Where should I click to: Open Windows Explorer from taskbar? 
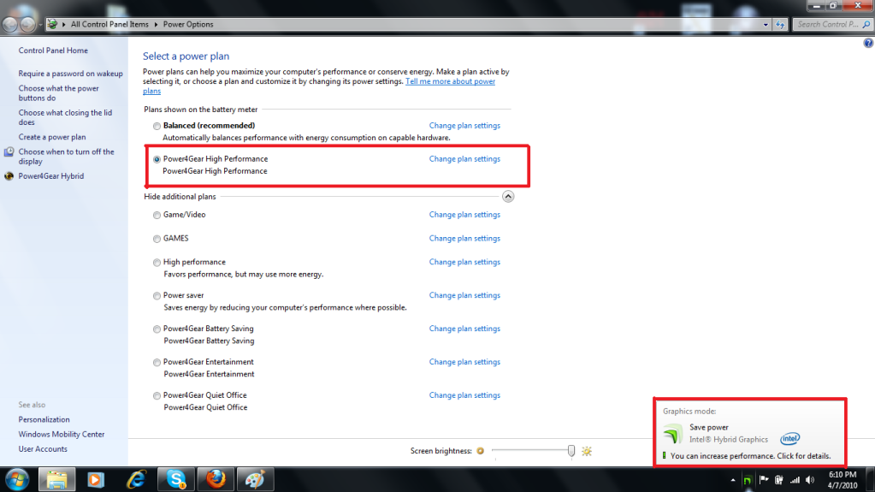[57, 480]
